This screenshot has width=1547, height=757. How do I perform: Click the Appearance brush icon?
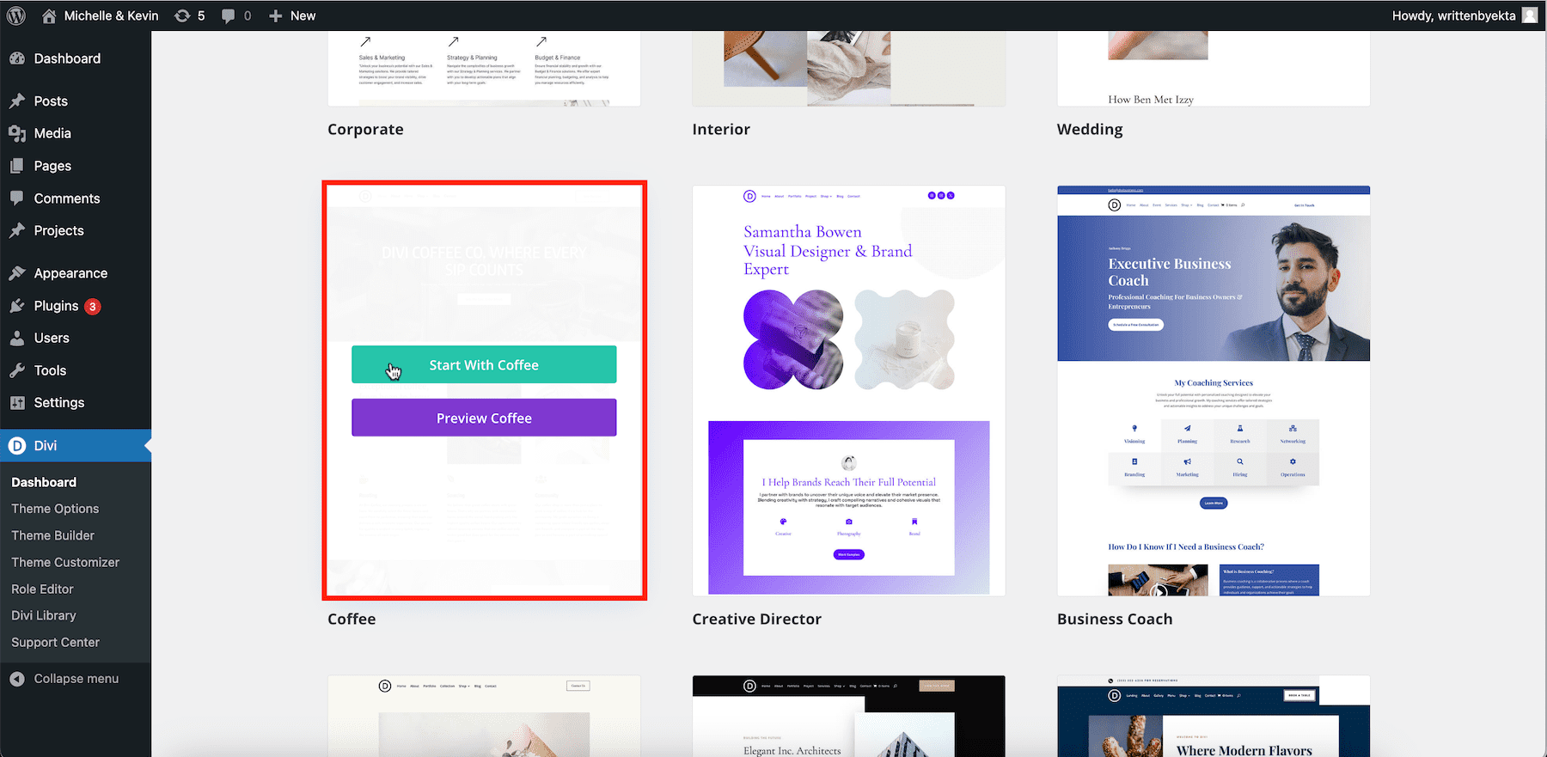pyautogui.click(x=17, y=273)
